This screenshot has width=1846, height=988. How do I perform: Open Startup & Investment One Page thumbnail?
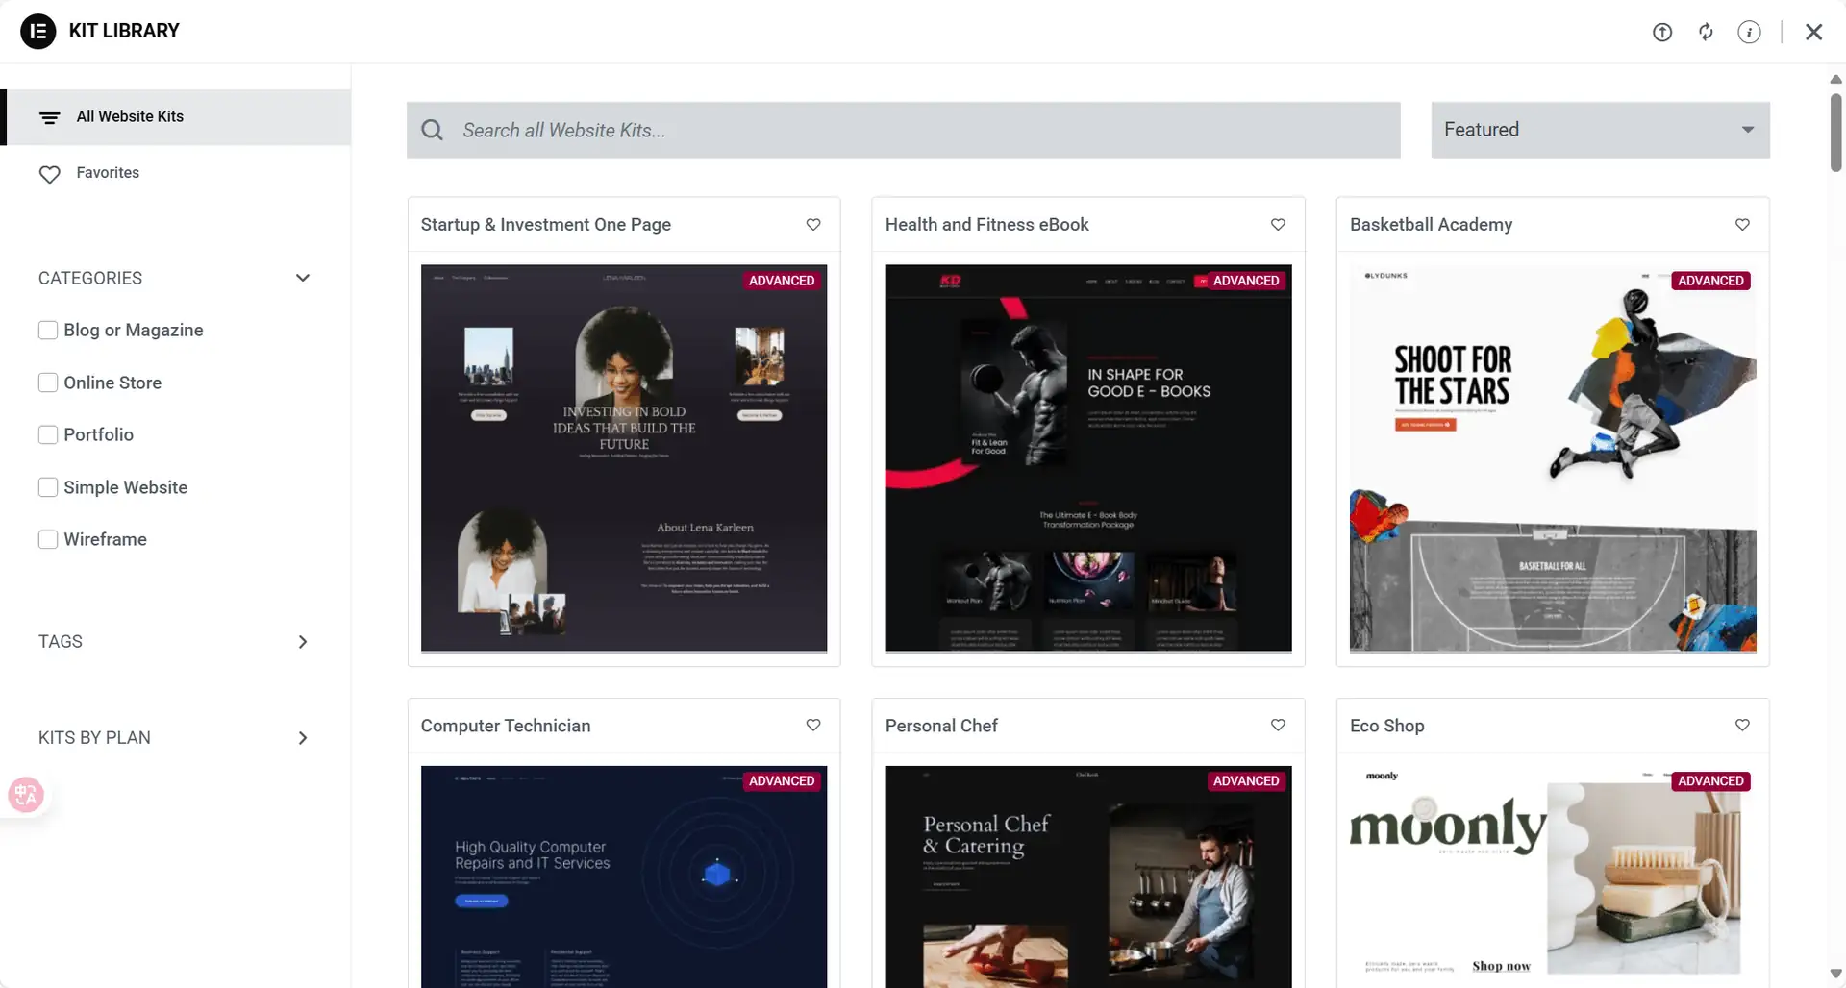point(624,458)
